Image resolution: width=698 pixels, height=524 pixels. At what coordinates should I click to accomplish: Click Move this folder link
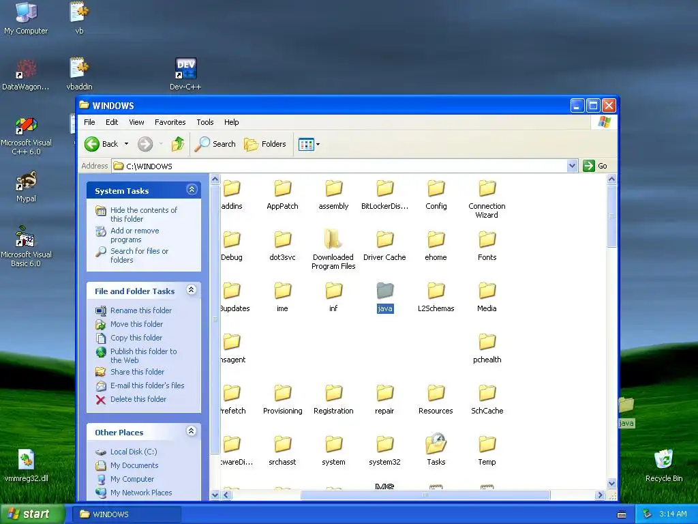coord(136,324)
